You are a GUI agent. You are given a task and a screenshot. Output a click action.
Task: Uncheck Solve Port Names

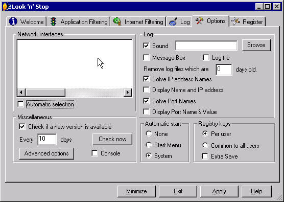click(146, 101)
